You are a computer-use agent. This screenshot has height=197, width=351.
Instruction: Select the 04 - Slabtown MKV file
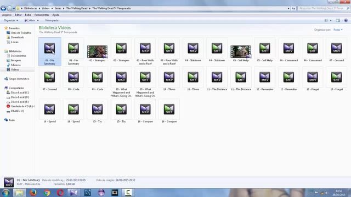click(193, 50)
